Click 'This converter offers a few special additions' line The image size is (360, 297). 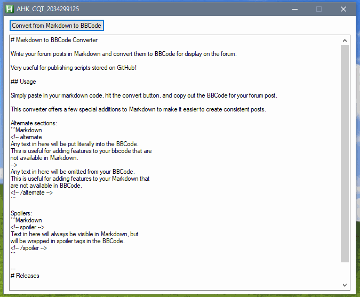point(138,109)
